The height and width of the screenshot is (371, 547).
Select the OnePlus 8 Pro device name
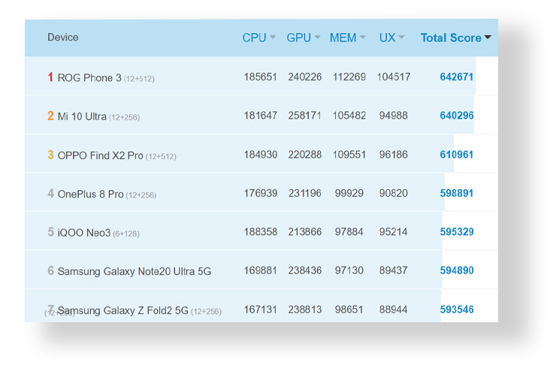coord(90,194)
